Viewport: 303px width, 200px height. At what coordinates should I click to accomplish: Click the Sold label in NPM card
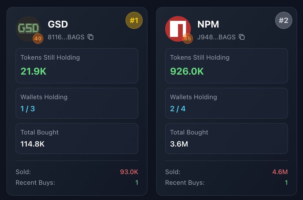point(173,172)
